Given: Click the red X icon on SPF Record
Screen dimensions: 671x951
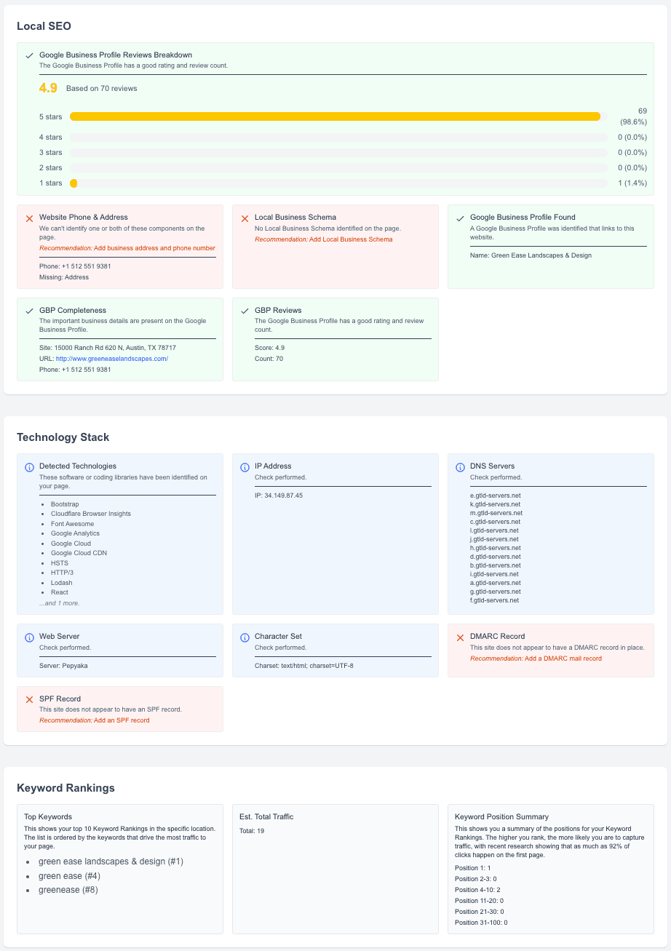Looking at the screenshot, I should click(28, 699).
